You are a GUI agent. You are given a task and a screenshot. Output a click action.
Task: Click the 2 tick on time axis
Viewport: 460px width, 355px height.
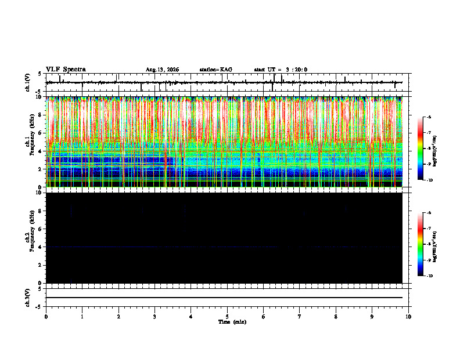pos(118,317)
